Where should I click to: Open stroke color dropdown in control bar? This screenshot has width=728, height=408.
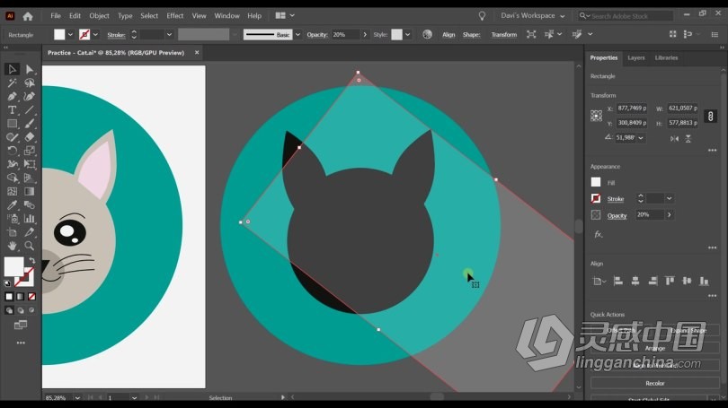[x=95, y=34]
